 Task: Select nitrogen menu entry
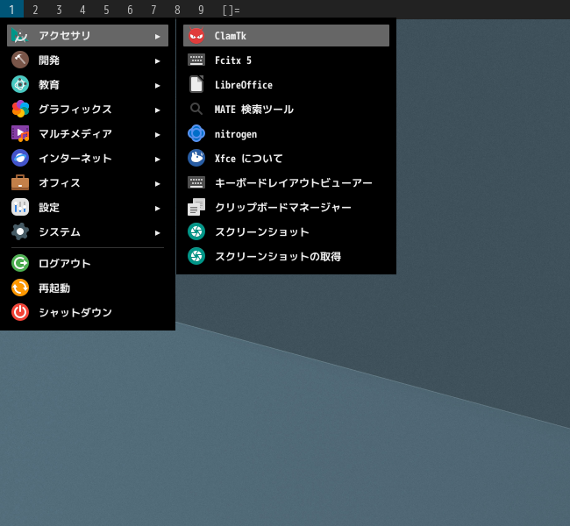[286, 133]
